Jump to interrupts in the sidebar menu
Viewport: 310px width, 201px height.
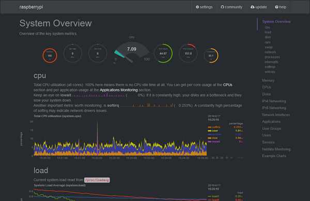coord(271,62)
